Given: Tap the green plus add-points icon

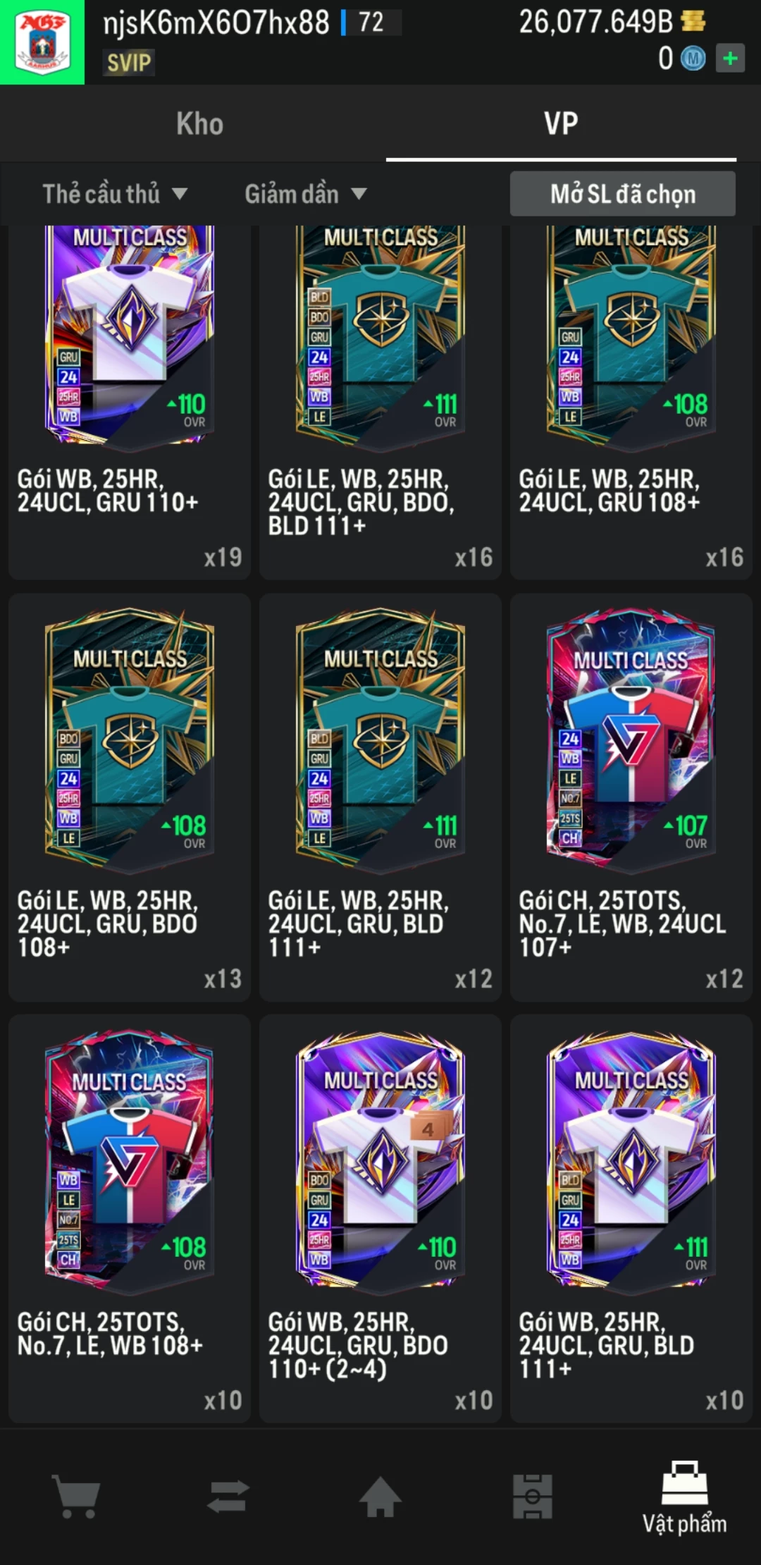Looking at the screenshot, I should pos(730,58).
